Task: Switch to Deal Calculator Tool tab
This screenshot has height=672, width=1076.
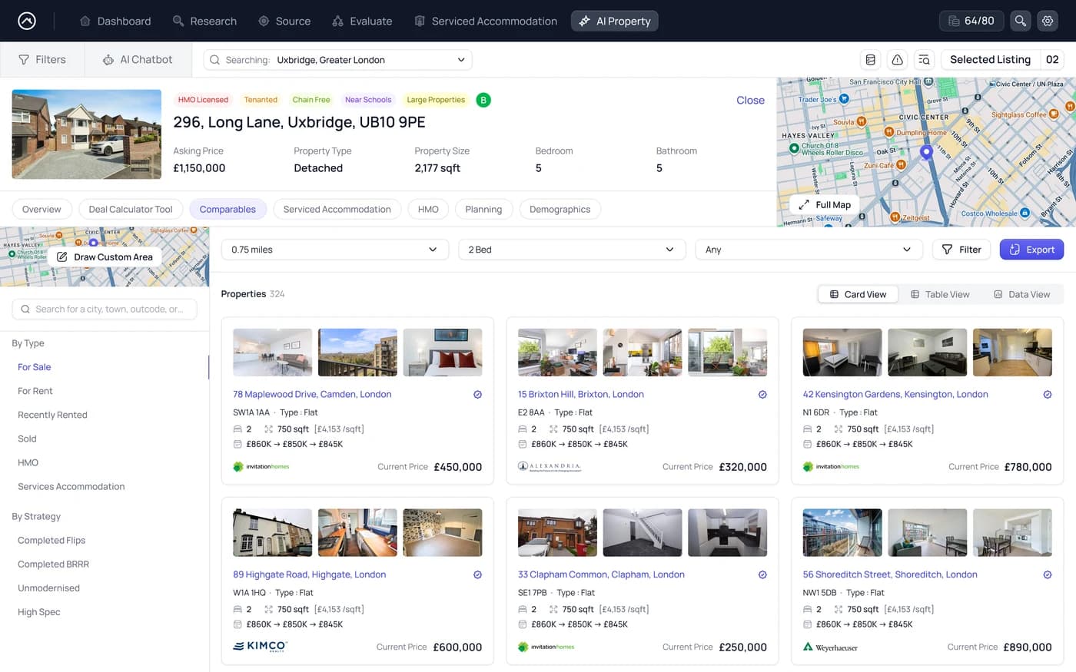Action: tap(131, 209)
